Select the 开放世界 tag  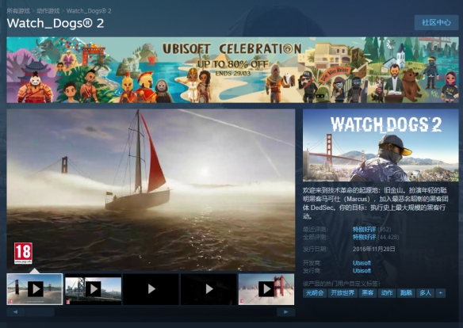point(342,293)
